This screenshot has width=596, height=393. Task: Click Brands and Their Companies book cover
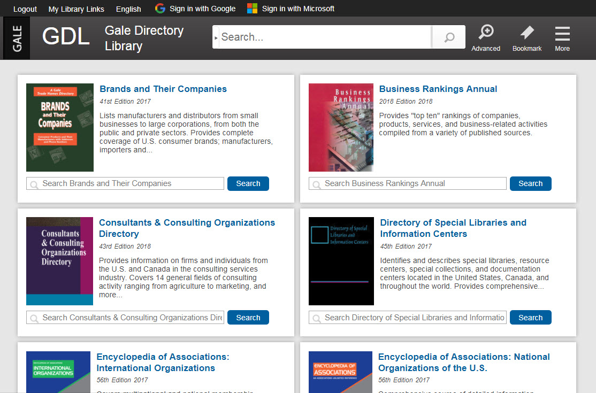coord(60,128)
